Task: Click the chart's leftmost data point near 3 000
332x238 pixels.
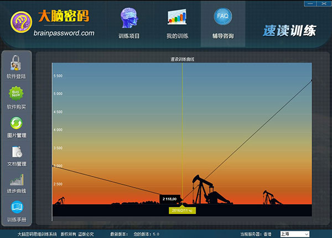Action: coord(53,166)
